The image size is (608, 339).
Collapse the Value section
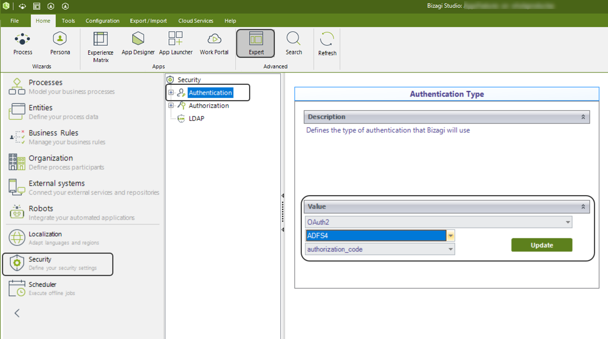(x=583, y=206)
